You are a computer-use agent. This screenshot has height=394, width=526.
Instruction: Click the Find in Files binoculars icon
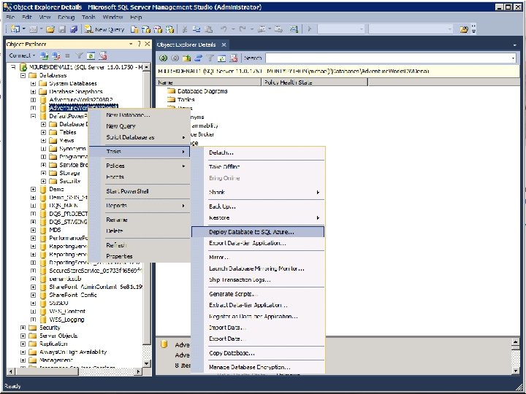464,29
